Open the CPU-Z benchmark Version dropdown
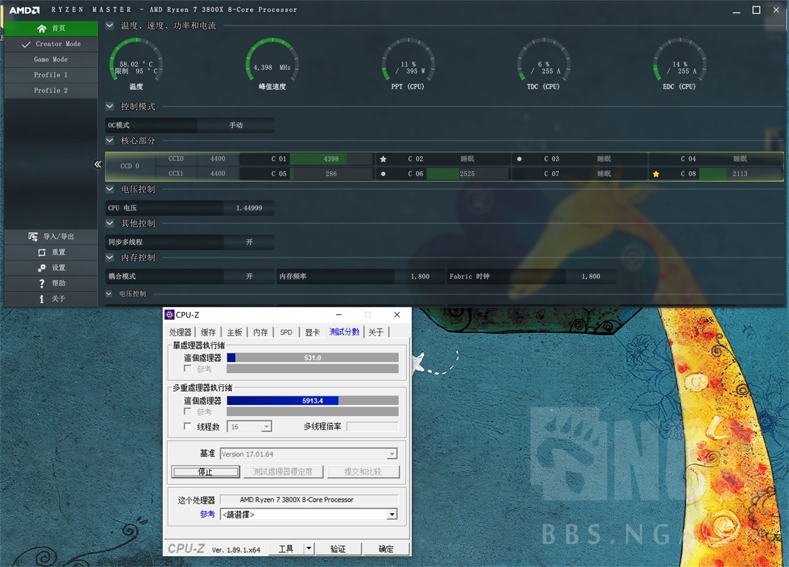This screenshot has width=789, height=567. click(391, 454)
